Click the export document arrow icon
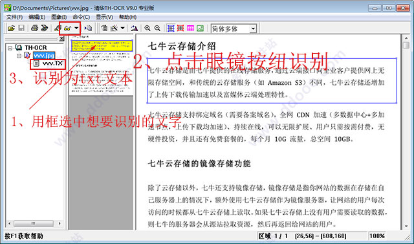The image size is (414, 244). [x=88, y=28]
